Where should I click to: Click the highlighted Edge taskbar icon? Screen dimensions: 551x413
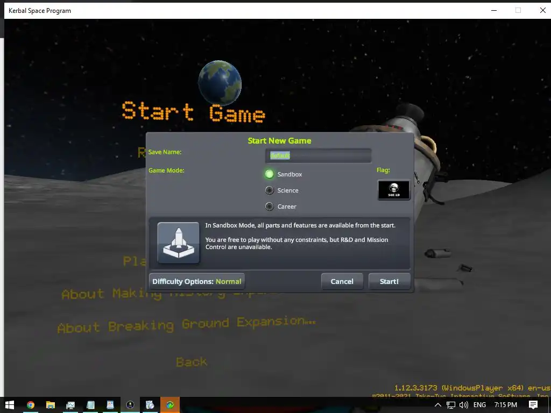point(170,405)
